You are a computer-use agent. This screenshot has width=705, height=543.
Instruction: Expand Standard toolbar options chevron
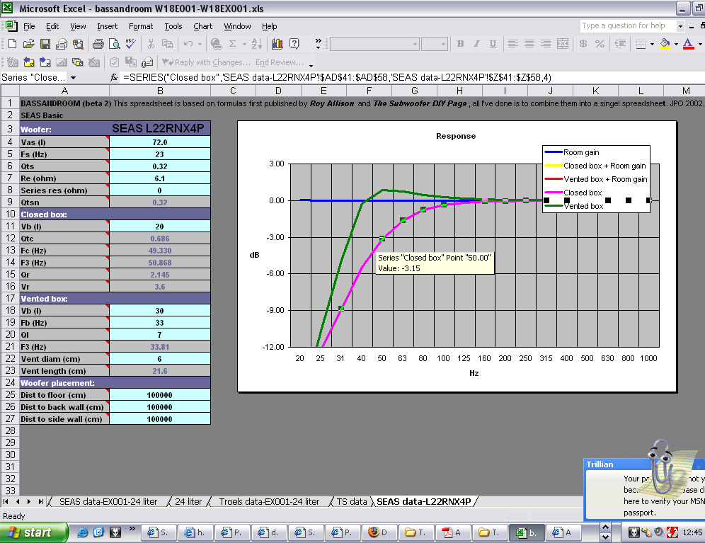click(319, 44)
